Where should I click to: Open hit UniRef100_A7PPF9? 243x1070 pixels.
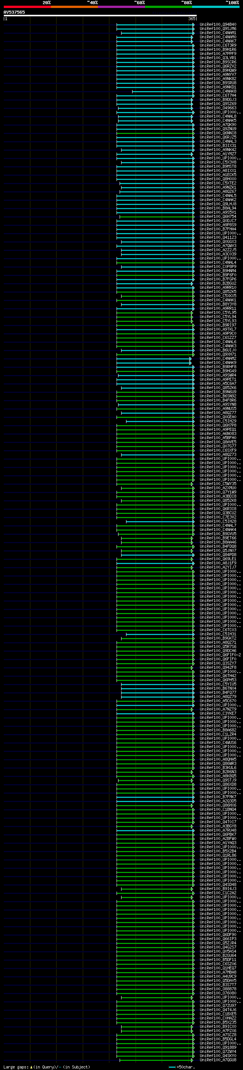(218, 54)
